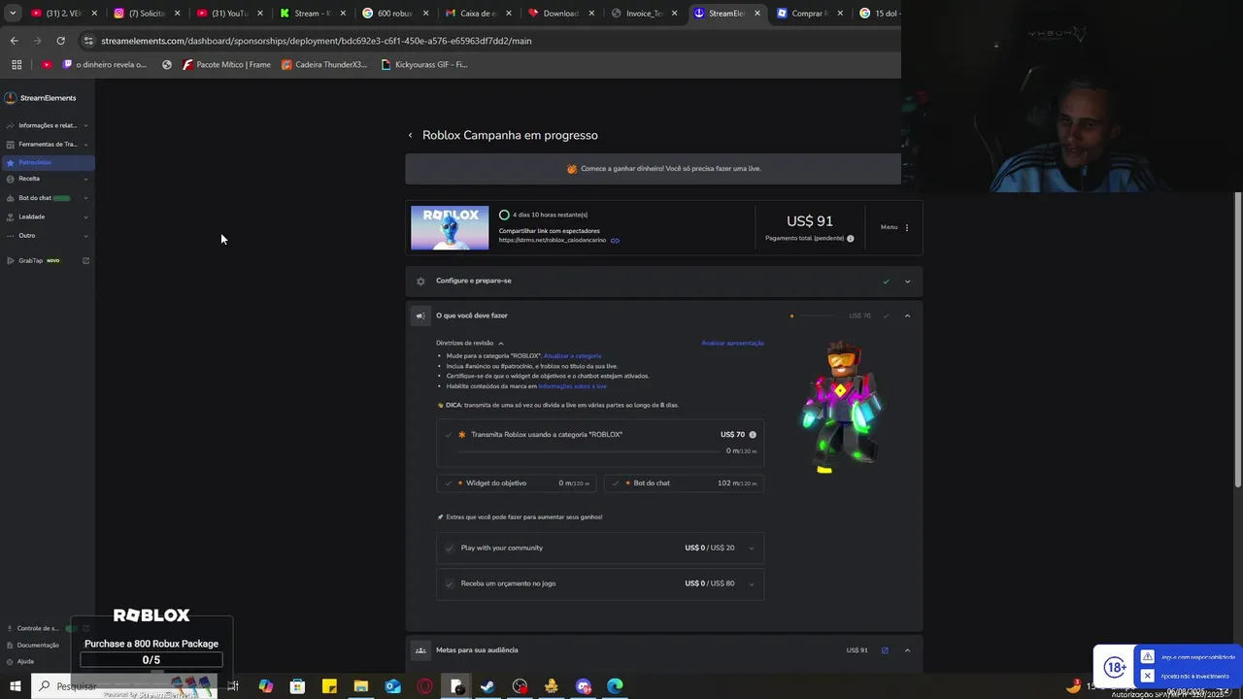Image resolution: width=1243 pixels, height=699 pixels.
Task: Expand Play with your community row
Action: tap(751, 549)
